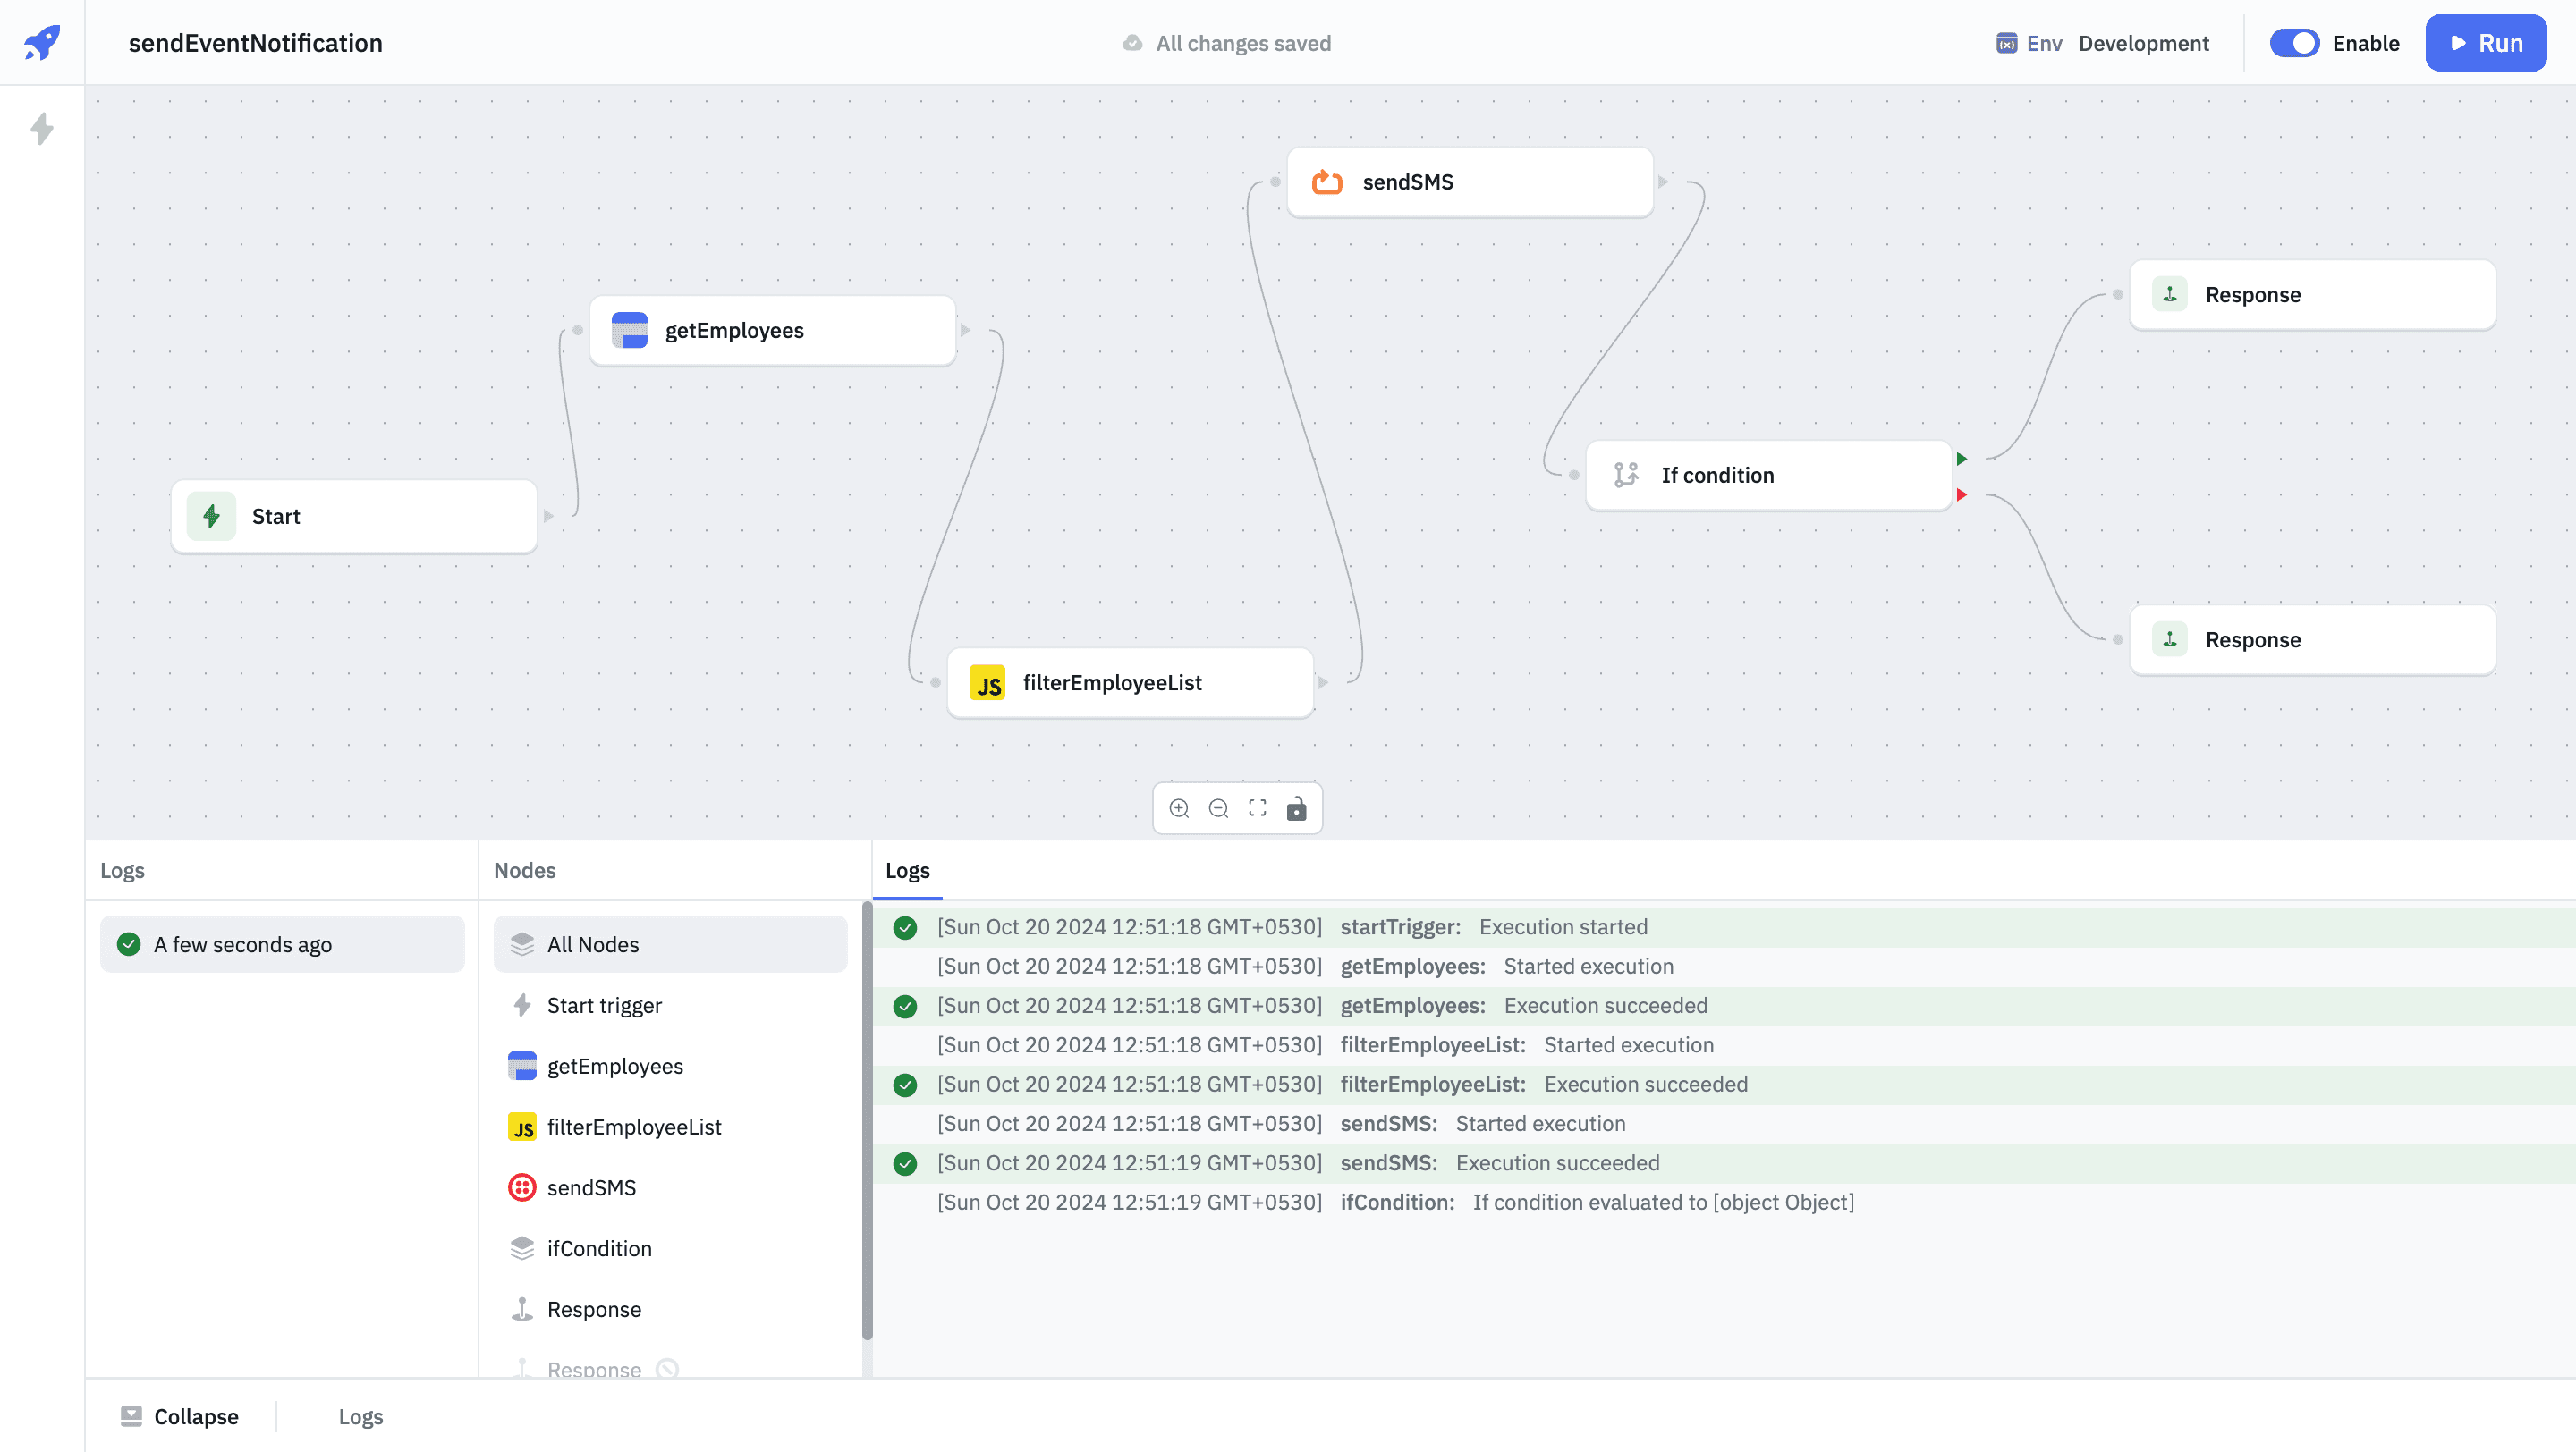
Task: Click the JS icon on filterEmployeeList node
Action: point(987,683)
